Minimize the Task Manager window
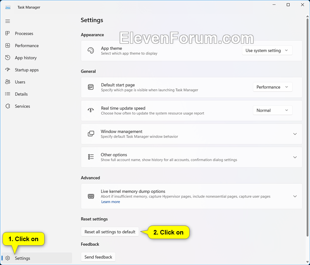Viewport: 310px width, 265px height. click(x=274, y=5)
